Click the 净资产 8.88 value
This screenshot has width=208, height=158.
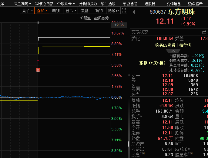(x=169, y=144)
